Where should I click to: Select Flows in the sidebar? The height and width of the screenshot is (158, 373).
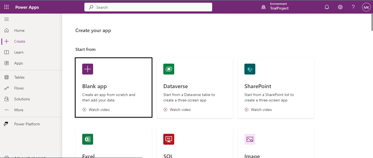click(x=19, y=88)
